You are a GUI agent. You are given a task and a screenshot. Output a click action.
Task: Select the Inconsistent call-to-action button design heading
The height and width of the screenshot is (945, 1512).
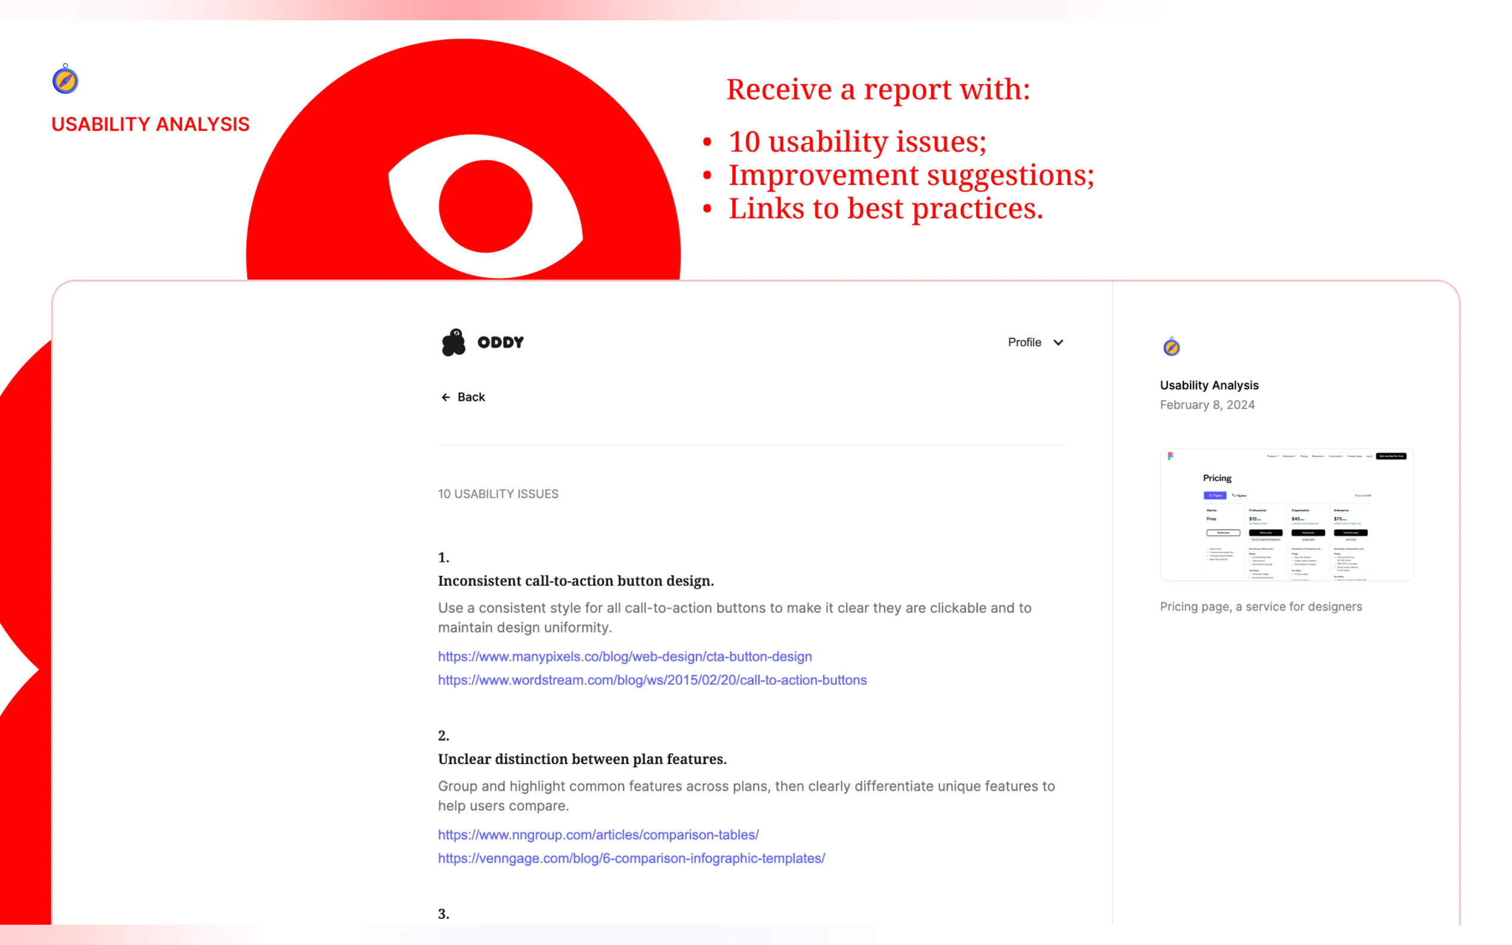click(x=576, y=581)
